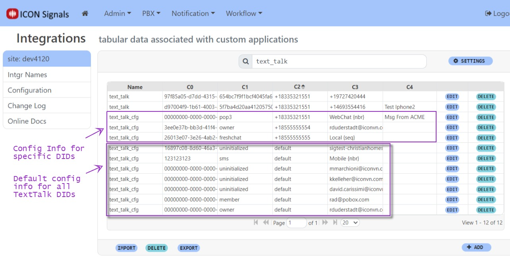The image size is (510, 266).
Task: Select Intgr Names in sidebar
Action: [27, 75]
